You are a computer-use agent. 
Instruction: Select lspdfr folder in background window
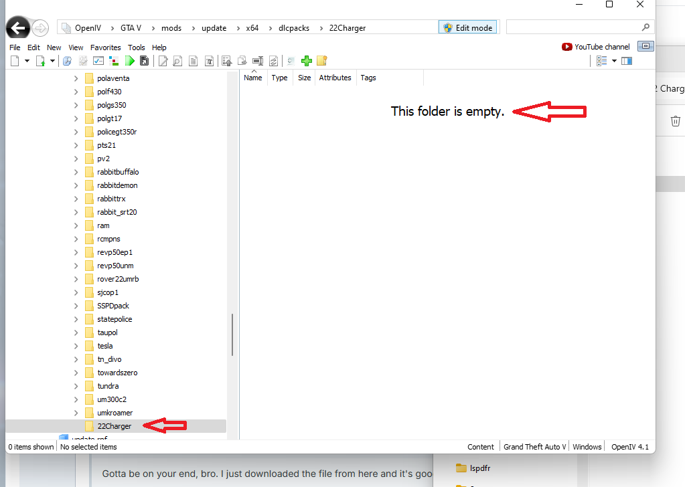pos(473,468)
